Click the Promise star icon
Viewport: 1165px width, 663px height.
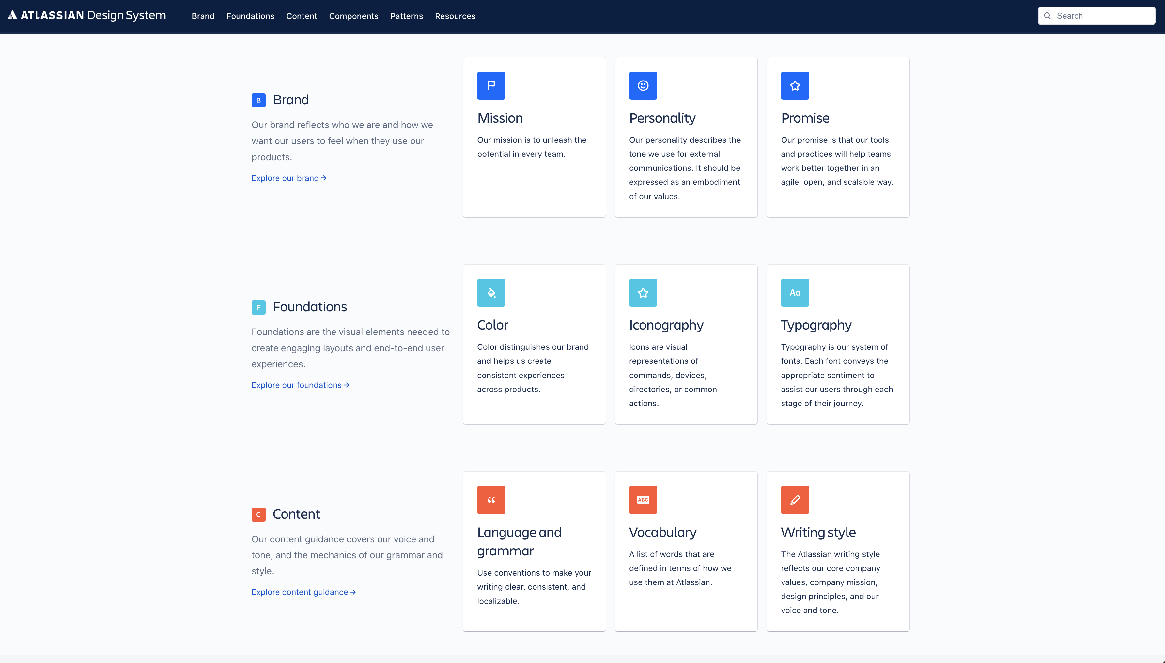click(x=794, y=86)
